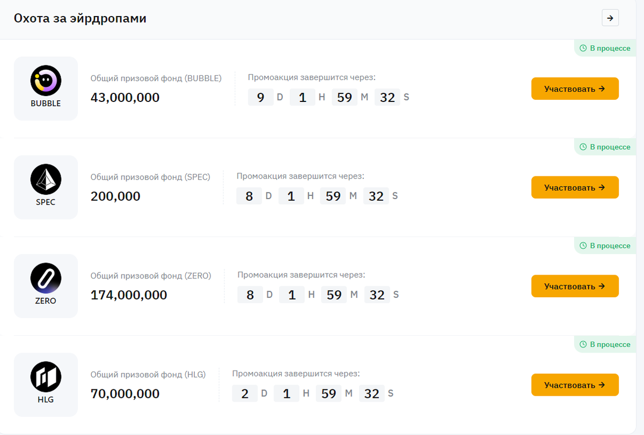The image size is (644, 435).
Task: Click 'Общий призовой фонд (BUBBLE)' label
Action: [x=156, y=78]
